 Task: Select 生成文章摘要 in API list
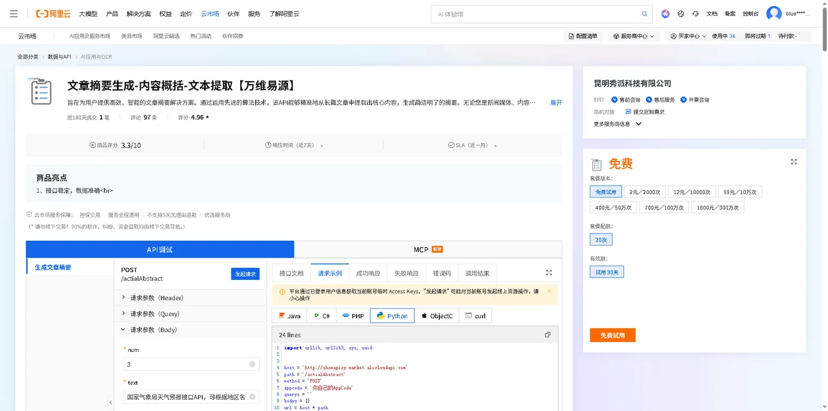(x=70, y=267)
